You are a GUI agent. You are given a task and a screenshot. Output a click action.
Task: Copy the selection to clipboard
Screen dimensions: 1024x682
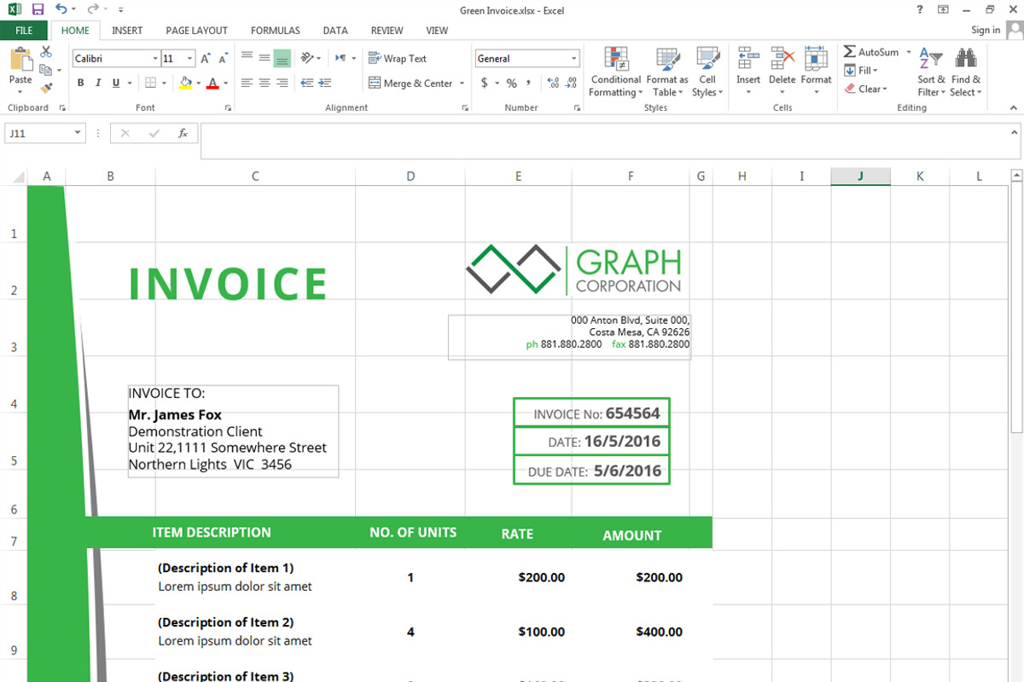pyautogui.click(x=46, y=70)
